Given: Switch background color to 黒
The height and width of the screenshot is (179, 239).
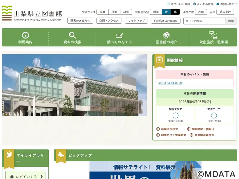Looking at the screenshot, I should coord(175,12).
